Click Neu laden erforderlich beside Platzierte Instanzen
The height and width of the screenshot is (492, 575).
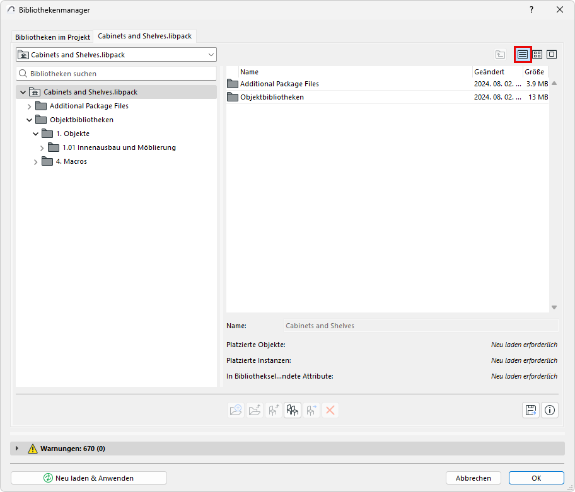[524, 360]
